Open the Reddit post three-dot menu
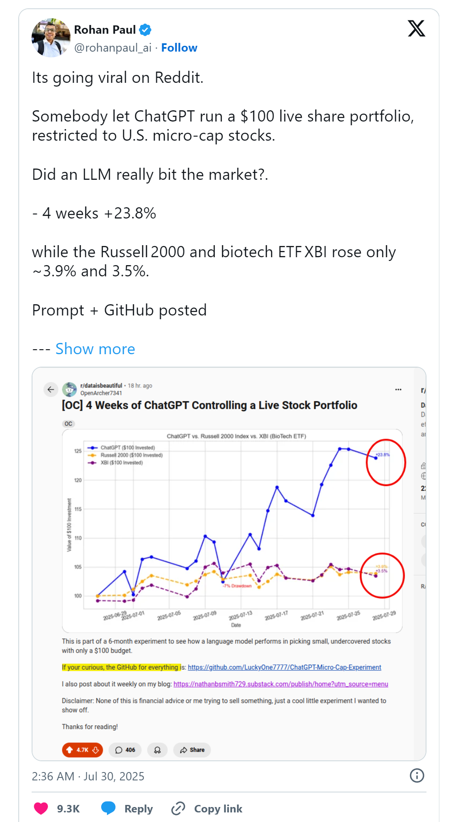 398,390
